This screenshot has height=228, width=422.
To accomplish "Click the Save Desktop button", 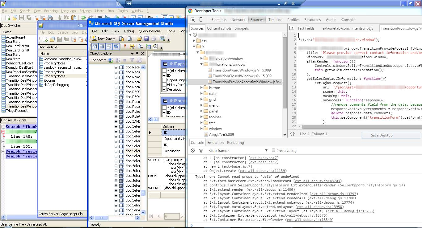I will pos(382,135).
